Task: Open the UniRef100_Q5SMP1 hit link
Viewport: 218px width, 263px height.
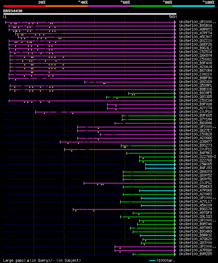Action: [x=196, y=85]
